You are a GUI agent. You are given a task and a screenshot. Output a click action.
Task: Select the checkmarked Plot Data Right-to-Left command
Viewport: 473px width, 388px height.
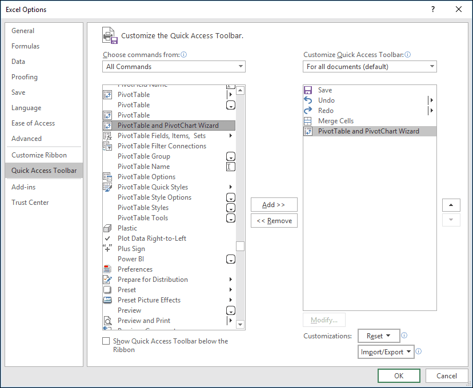point(169,239)
